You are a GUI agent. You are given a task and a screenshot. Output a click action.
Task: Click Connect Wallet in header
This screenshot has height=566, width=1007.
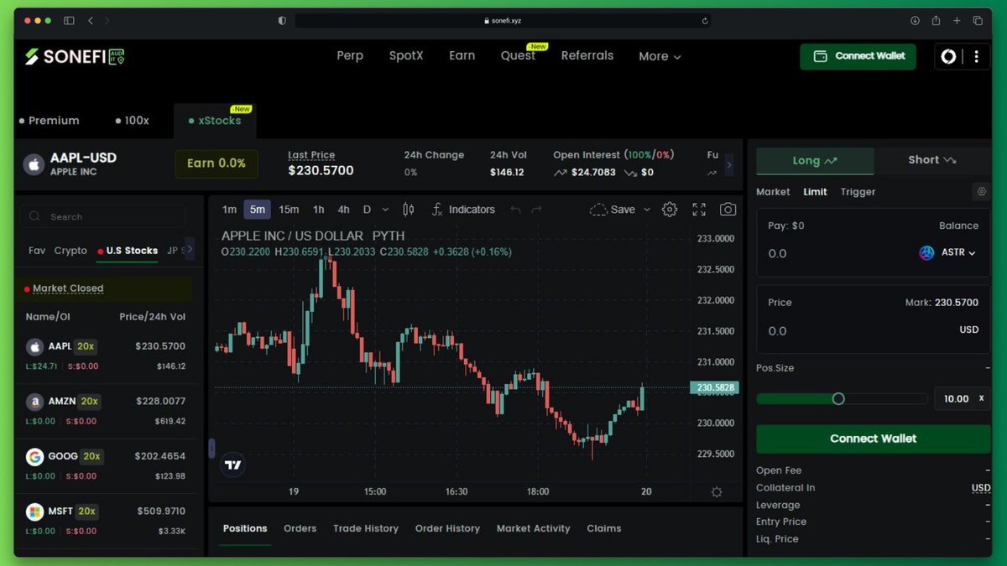[x=858, y=56]
